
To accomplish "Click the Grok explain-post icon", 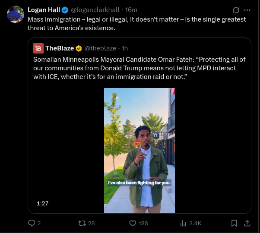I will [236, 10].
